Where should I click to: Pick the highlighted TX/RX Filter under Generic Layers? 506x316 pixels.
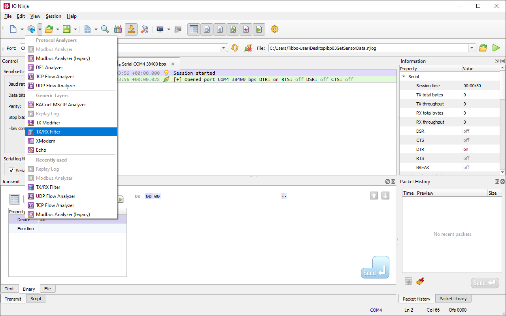pyautogui.click(x=71, y=132)
